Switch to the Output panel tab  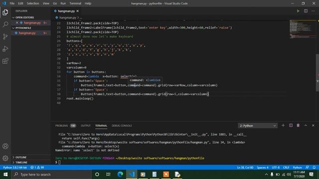[x=86, y=126]
